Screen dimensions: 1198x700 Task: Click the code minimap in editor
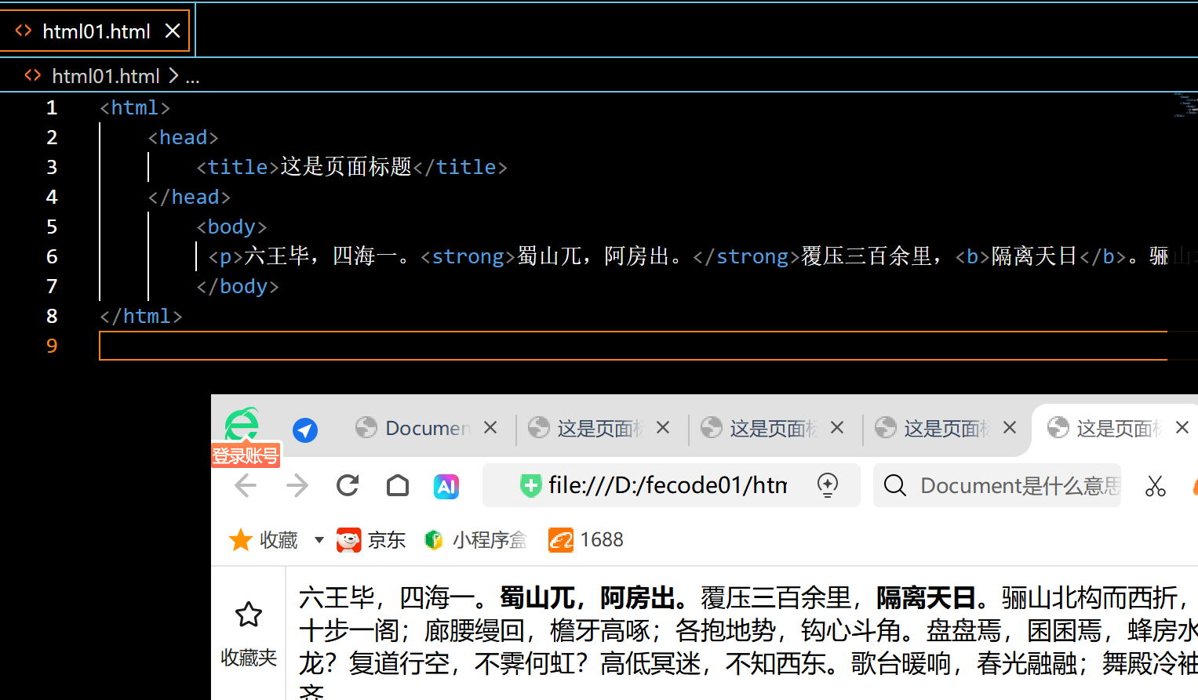(1185, 104)
